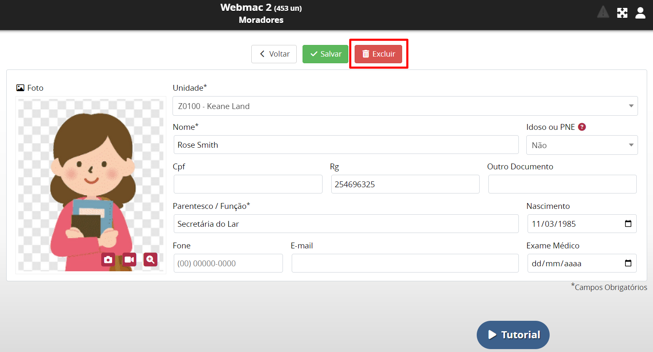Select the E-mail input field
653x352 pixels.
point(405,263)
